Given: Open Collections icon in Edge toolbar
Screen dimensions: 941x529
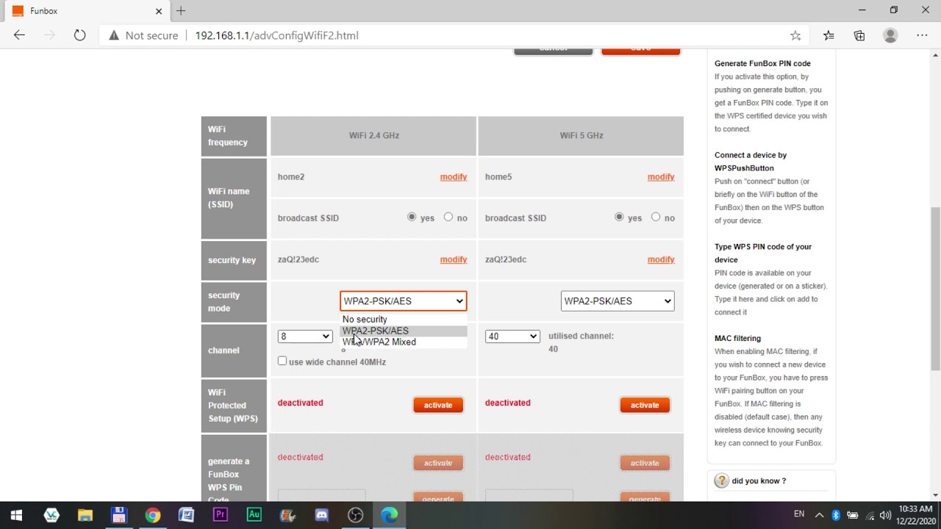Looking at the screenshot, I should coord(859,35).
